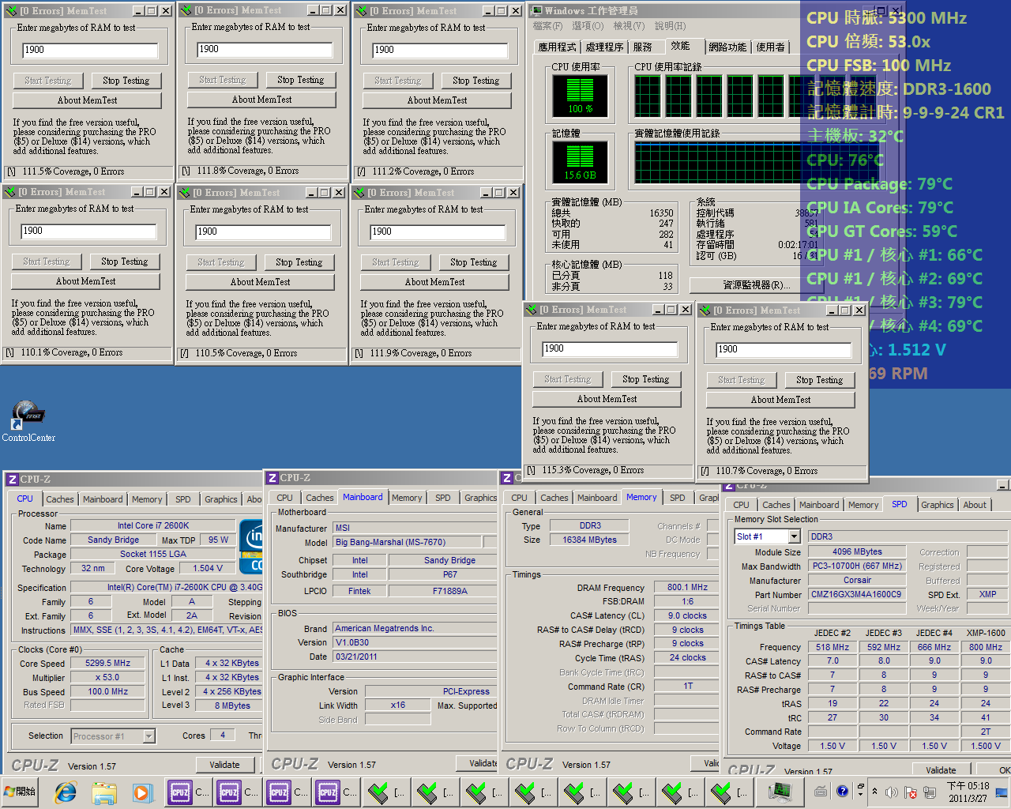
Task: Click title icon of 111.2% Coverage MemTest window
Action: click(362, 10)
